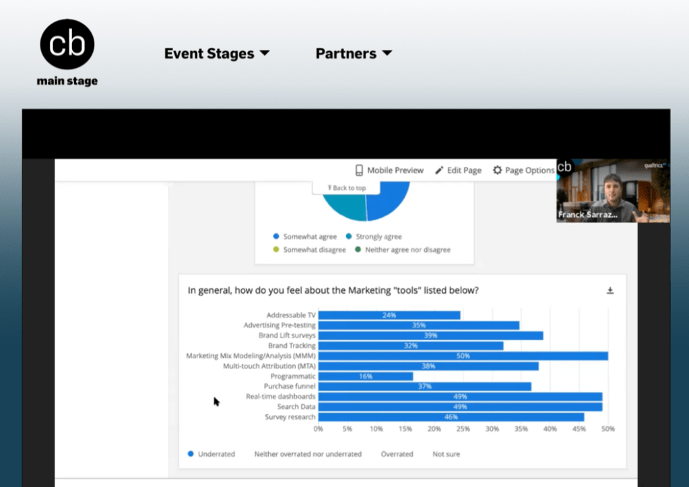The height and width of the screenshot is (487, 689).
Task: Toggle the Not sure legend series
Action: 446,454
